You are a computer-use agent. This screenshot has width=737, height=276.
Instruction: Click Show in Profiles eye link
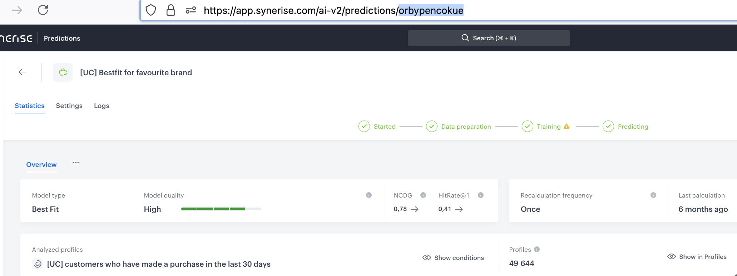point(697,256)
